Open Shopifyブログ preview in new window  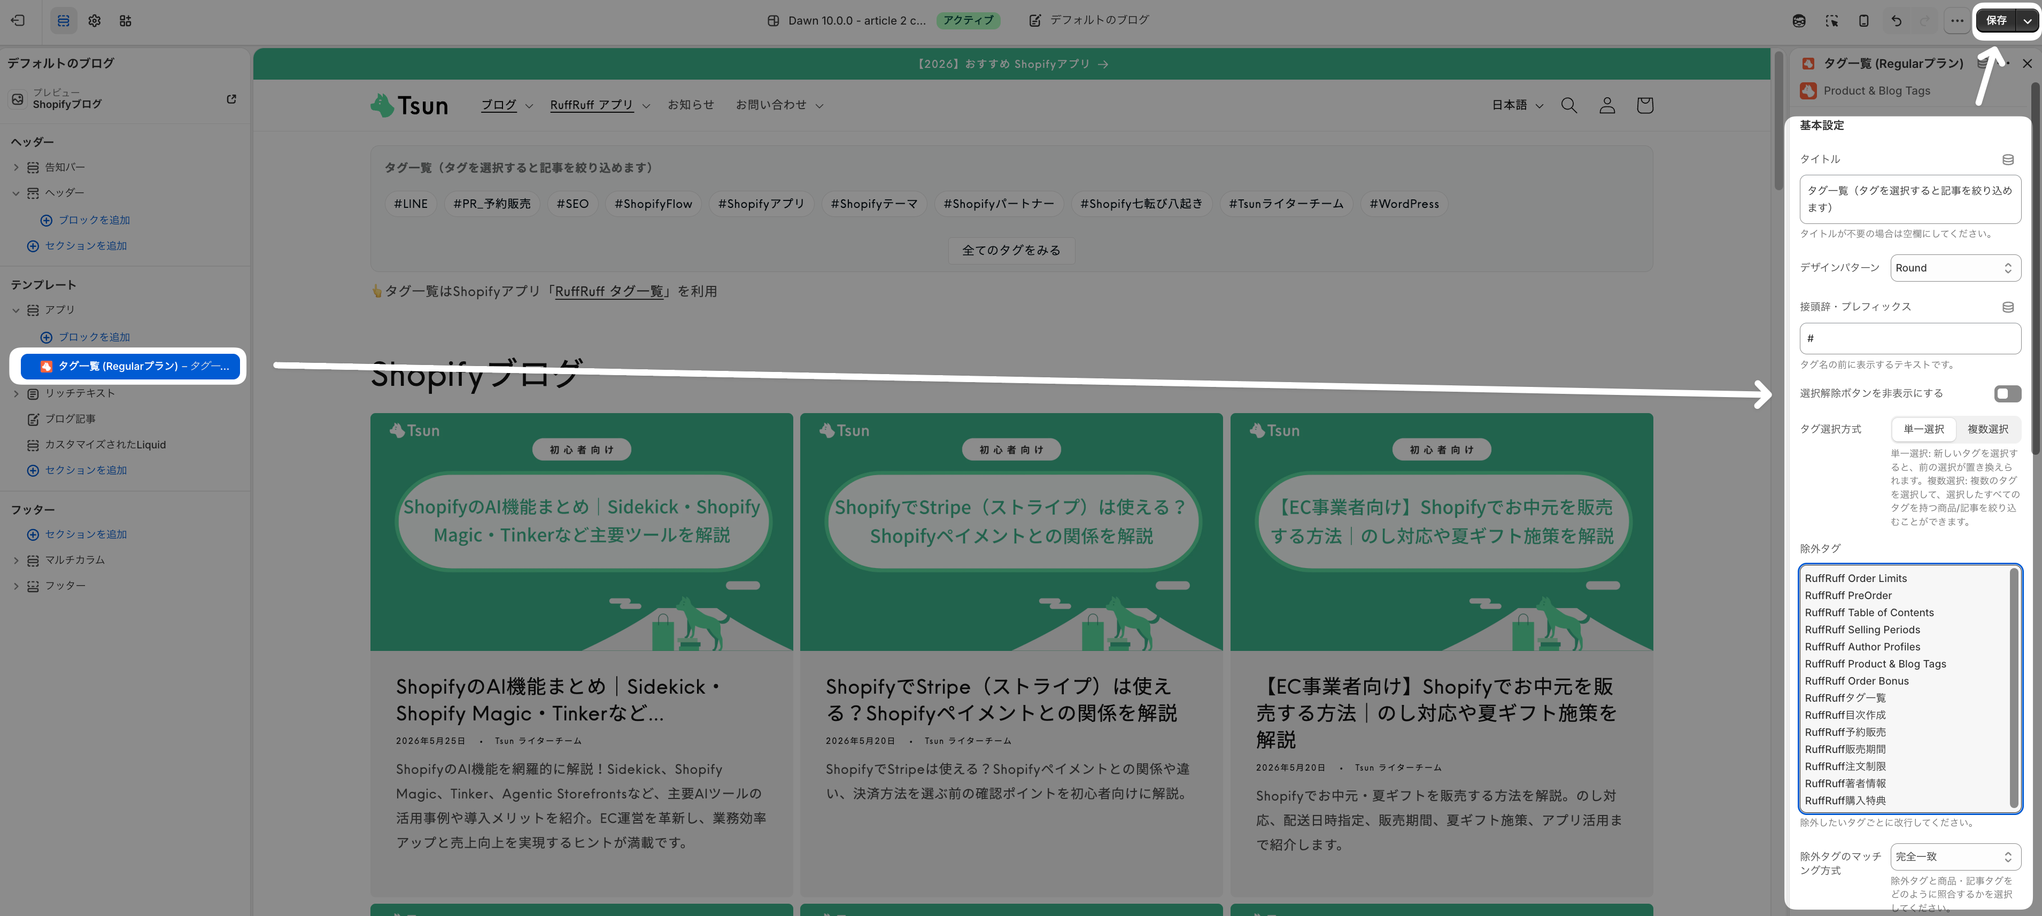(231, 99)
